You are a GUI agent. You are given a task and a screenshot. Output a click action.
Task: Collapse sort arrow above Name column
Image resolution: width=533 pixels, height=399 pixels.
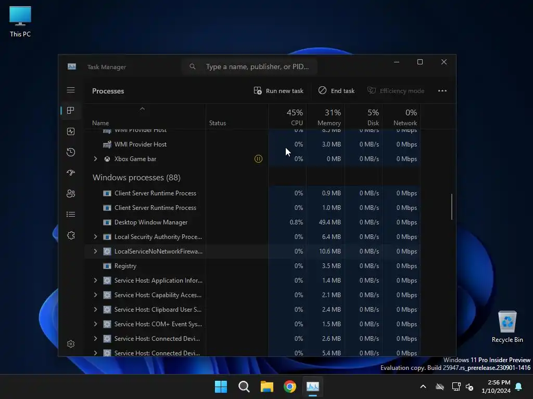143,109
